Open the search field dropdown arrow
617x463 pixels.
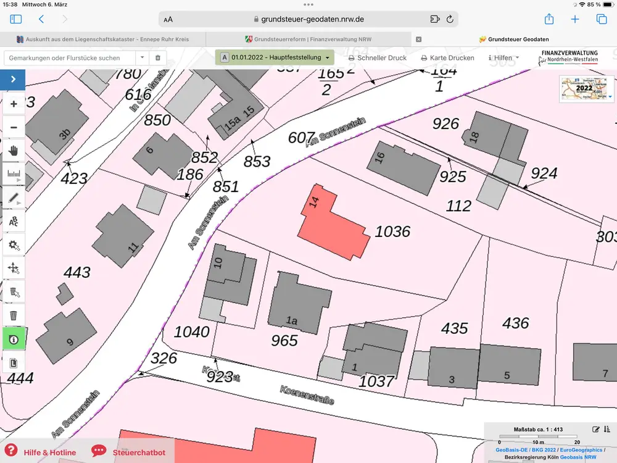point(143,57)
